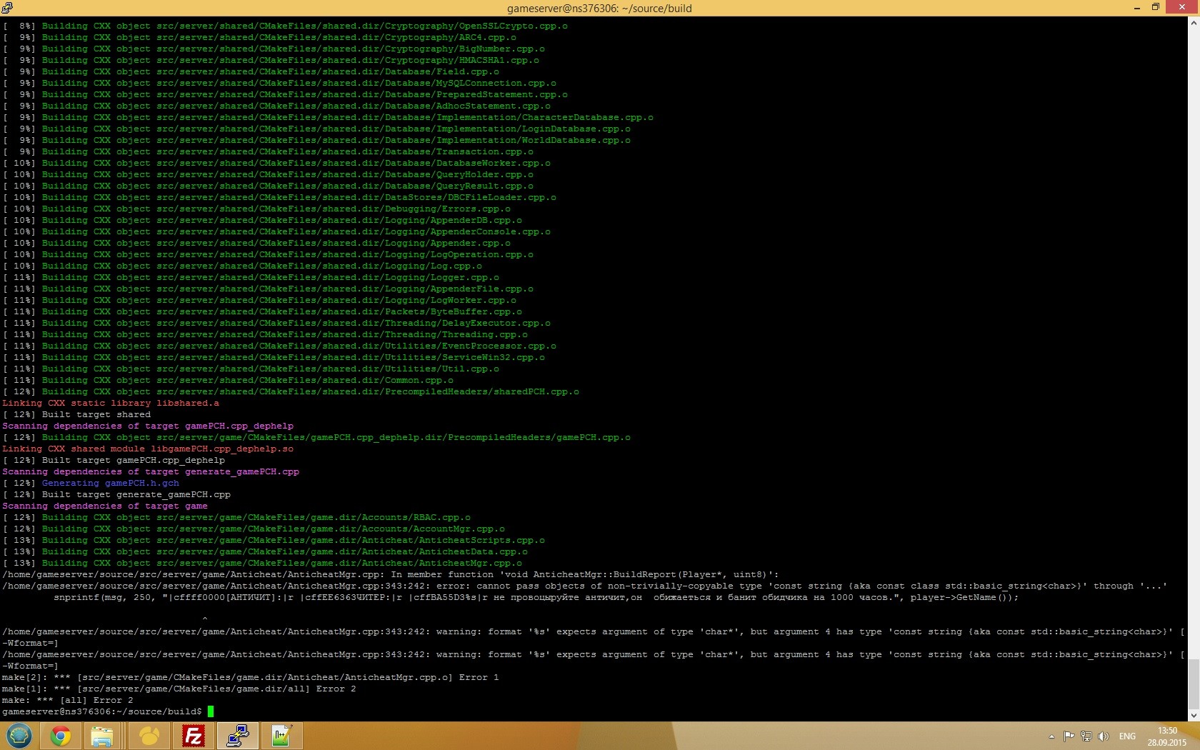The width and height of the screenshot is (1200, 750).
Task: Launch FileZilla from the taskbar
Action: (193, 736)
